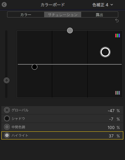Click the chevron next to 色補正 4
The width and height of the screenshot is (125, 160).
pos(112,5)
